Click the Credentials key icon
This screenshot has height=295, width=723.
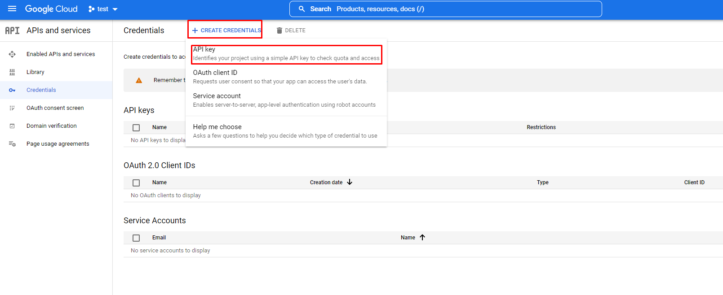tap(12, 90)
